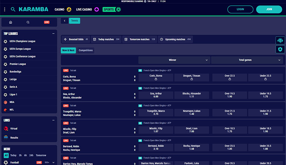Click the Login button
Image resolution: width=286 pixels, height=165 pixels.
(x=240, y=9)
